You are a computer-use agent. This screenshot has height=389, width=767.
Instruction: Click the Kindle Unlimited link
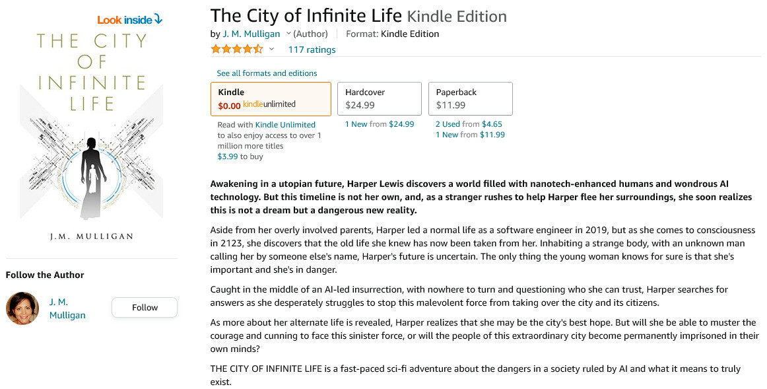click(285, 125)
